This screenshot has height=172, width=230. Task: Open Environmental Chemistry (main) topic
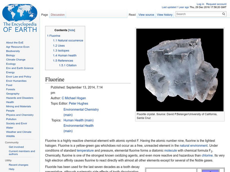(81, 112)
